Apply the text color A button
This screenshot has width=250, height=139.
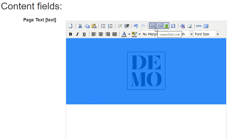pyautogui.click(x=124, y=34)
